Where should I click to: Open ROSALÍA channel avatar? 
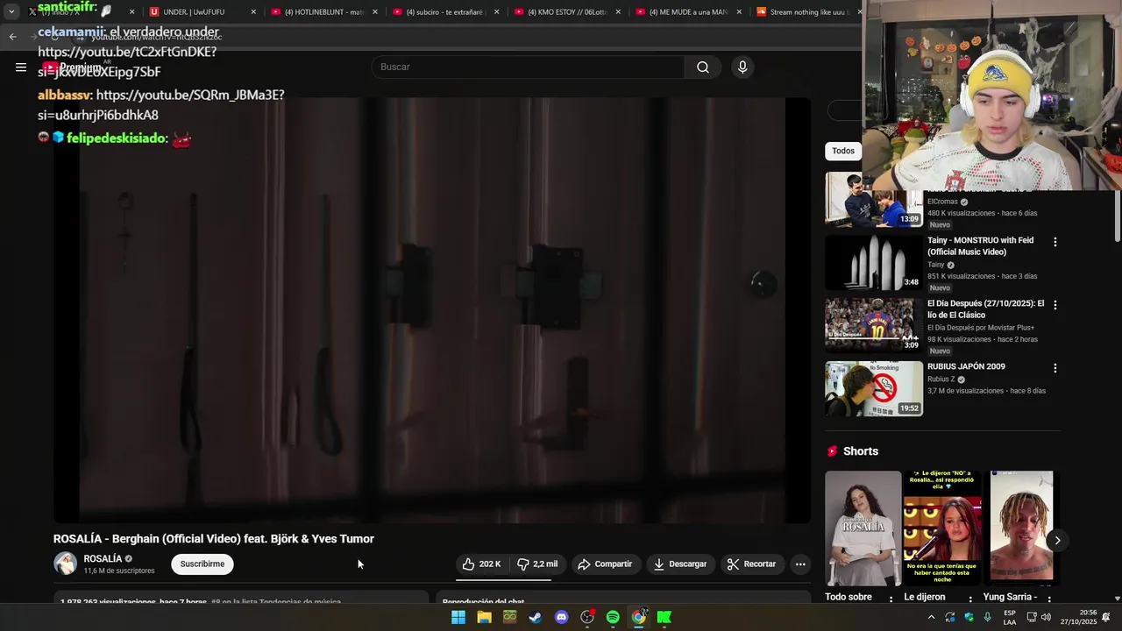pos(66,564)
